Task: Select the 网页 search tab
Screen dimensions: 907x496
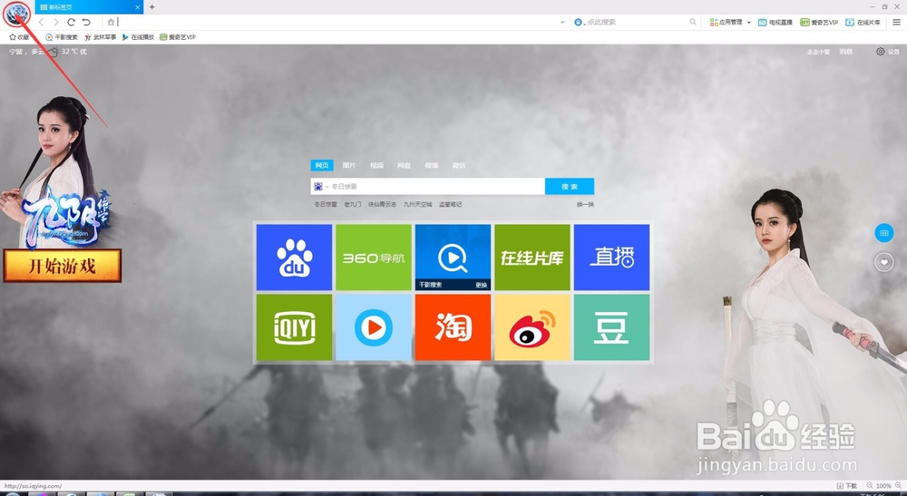Action: click(x=322, y=165)
